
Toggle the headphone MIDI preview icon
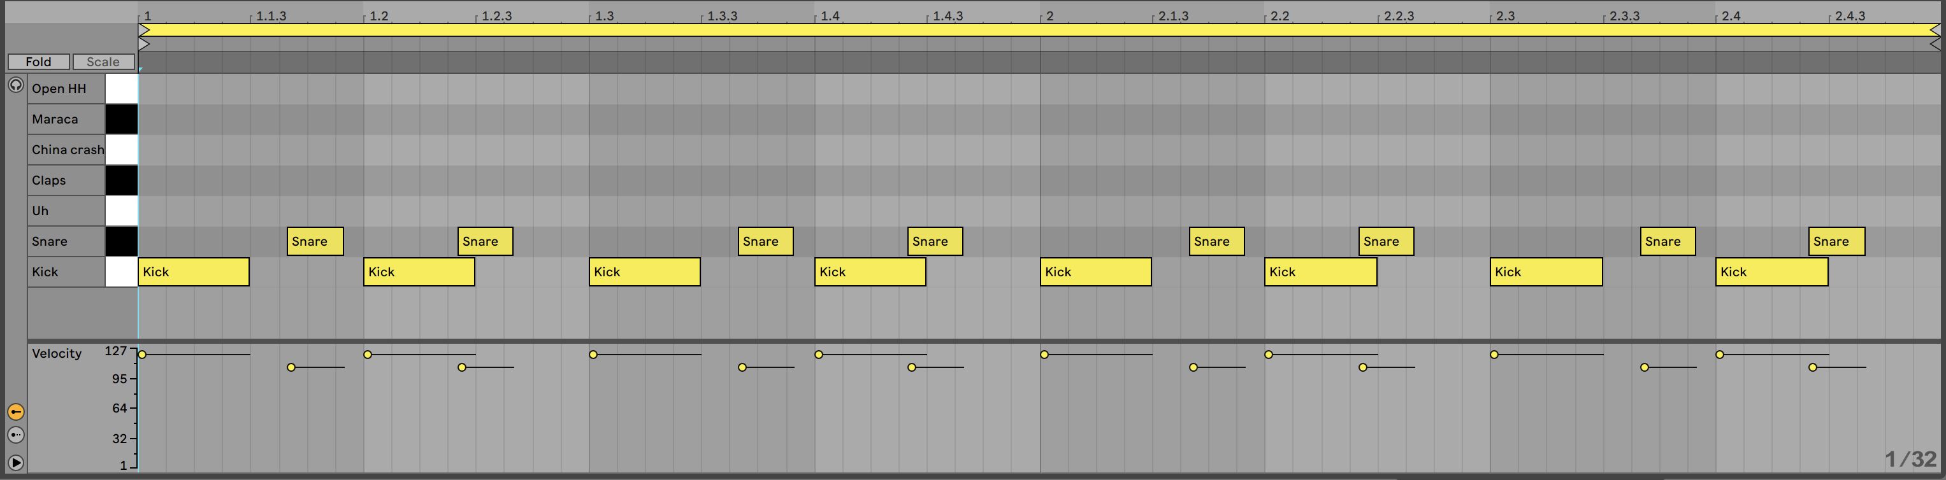(15, 85)
